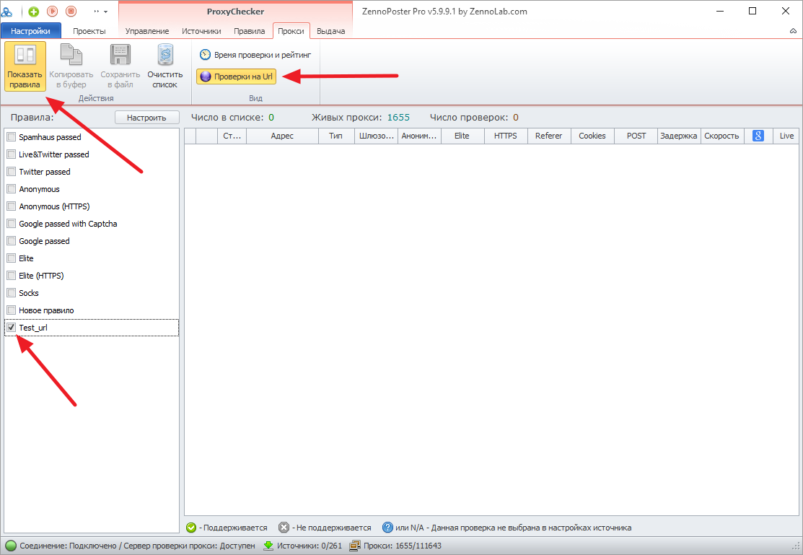Toggle Проверки на Url view
The image size is (803, 555).
[x=236, y=77]
